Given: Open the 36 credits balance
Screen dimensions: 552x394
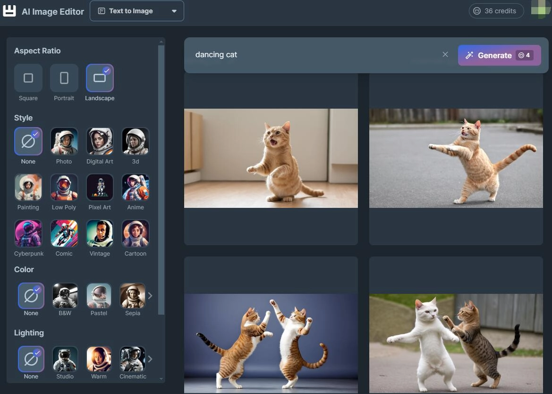Looking at the screenshot, I should coord(496,11).
